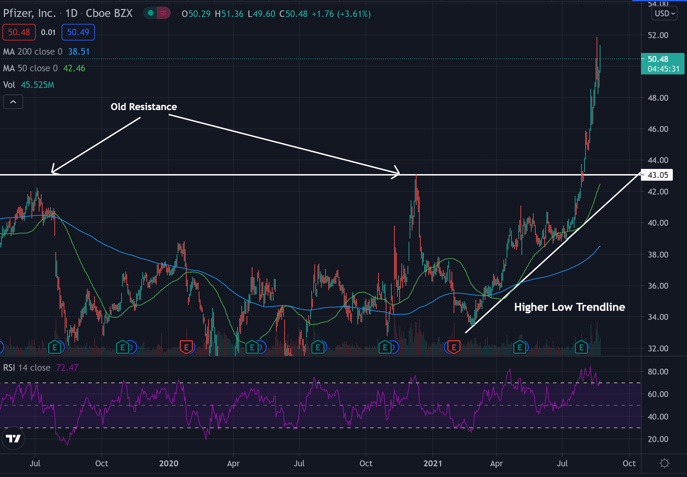Click the blue 50.49 buy price button

pos(78,32)
